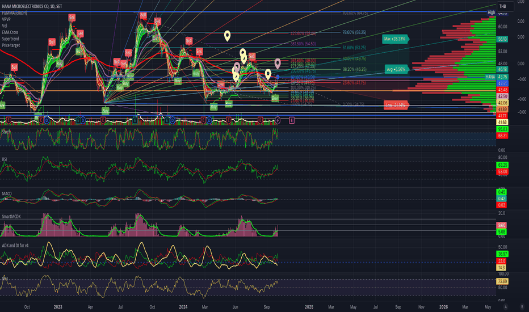Viewport: 529px width, 312px height.
Task: Click the High price line label
Action: pyautogui.click(x=491, y=12)
